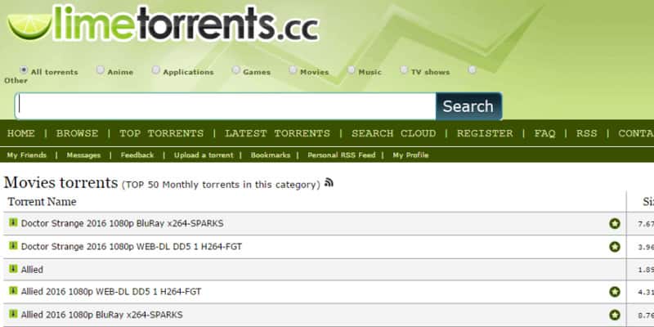Click the limetorrents.cc lime logo

coord(163,24)
